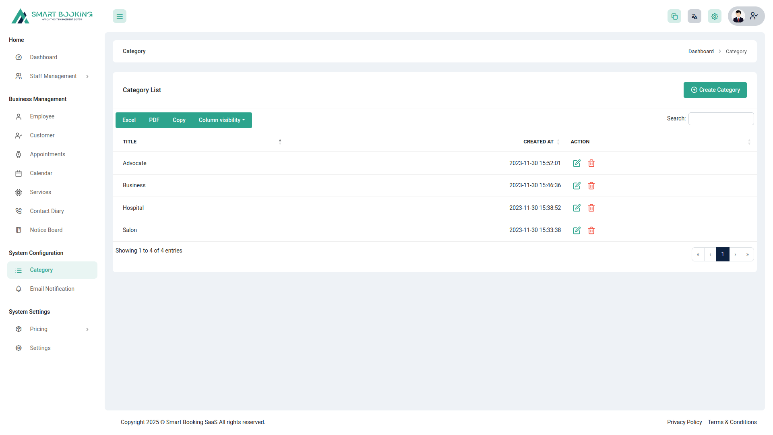Open the Privacy Policy link
Screen dimensions: 773x435
coord(684,422)
